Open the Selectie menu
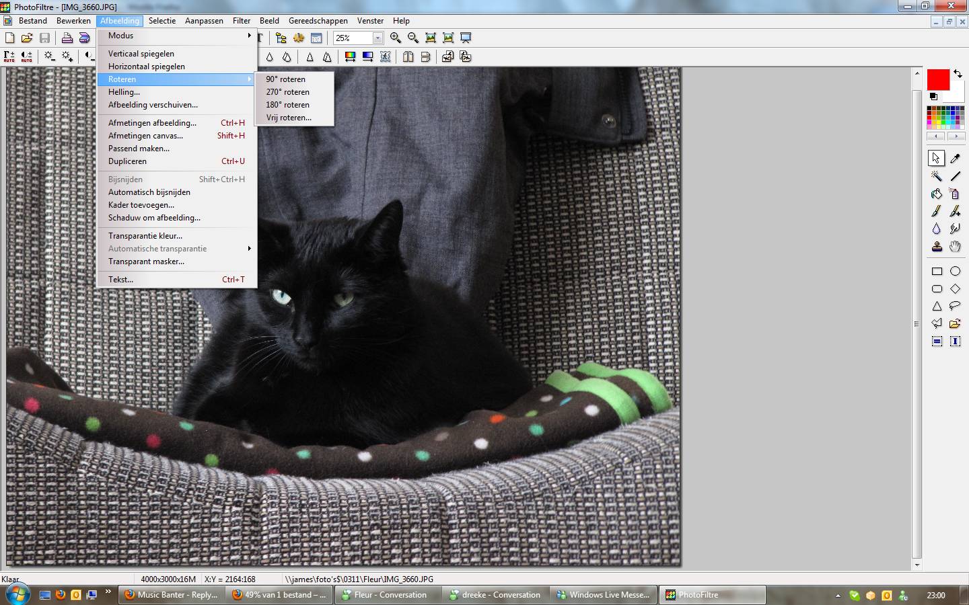Viewport: 969px width, 605px height. [162, 21]
